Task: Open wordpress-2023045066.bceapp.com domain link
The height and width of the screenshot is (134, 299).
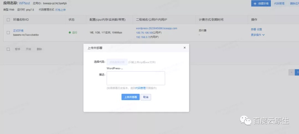Action: [x=156, y=28]
